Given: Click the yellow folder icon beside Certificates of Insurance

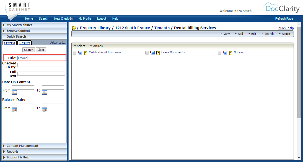Looking at the screenshot, I should 86,53.
